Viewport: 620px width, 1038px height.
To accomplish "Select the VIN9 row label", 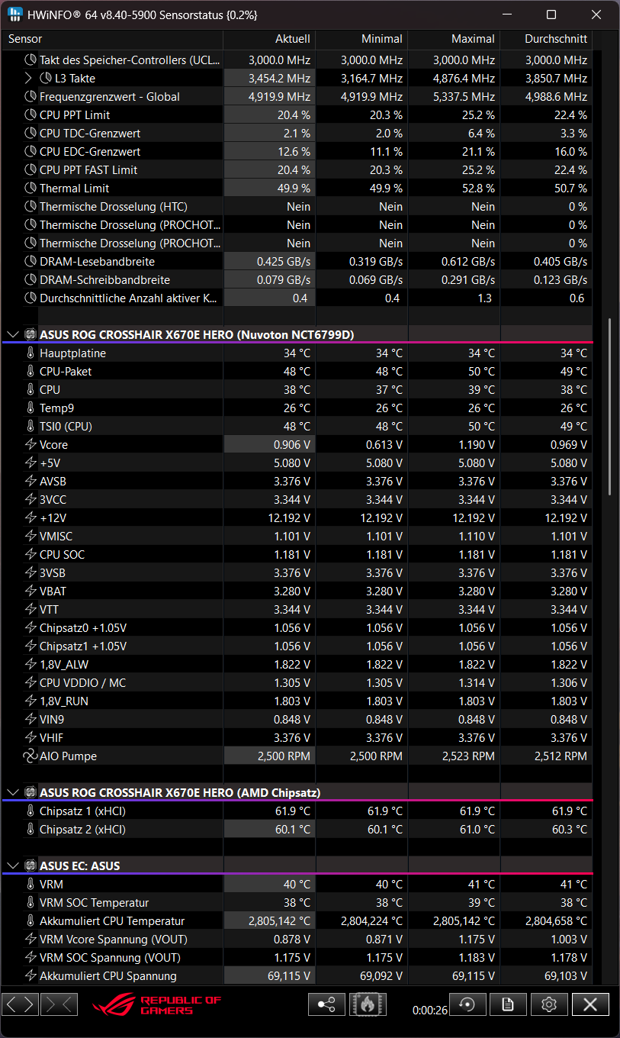I will click(x=53, y=720).
